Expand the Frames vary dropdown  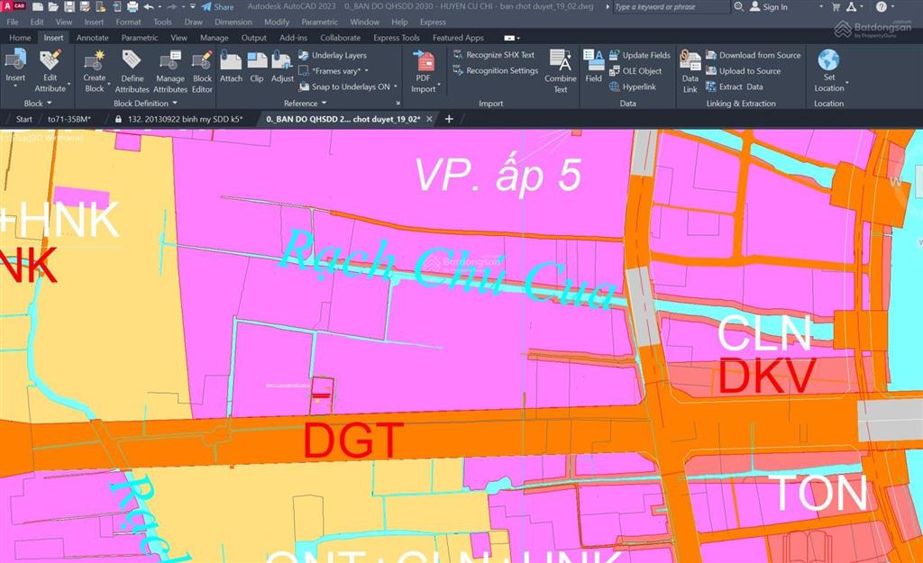tap(335, 70)
